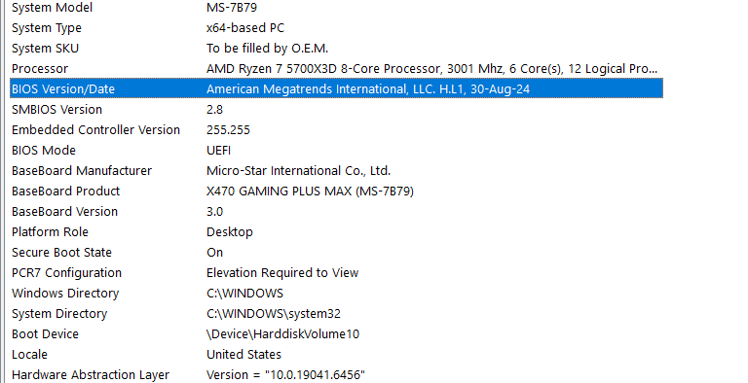748x383 pixels.
Task: Select the System Directory row
Action: (x=336, y=314)
